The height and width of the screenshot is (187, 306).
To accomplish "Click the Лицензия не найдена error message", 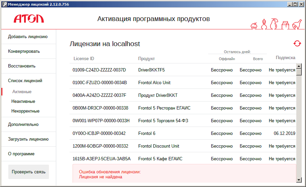I will pyautogui.click(x=101, y=177).
